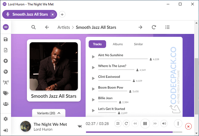Switch to the Similar tab
This screenshot has height=136, width=199.
click(x=138, y=44)
